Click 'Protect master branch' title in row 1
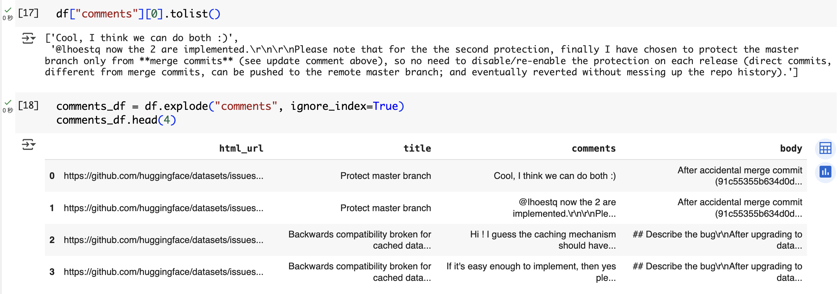Screen dimensions: 840x294 point(386,208)
